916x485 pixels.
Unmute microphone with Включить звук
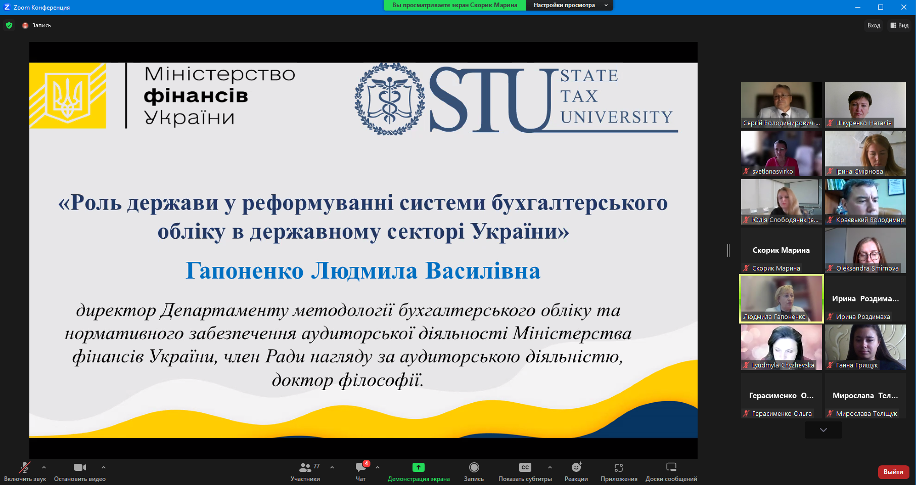pyautogui.click(x=25, y=472)
